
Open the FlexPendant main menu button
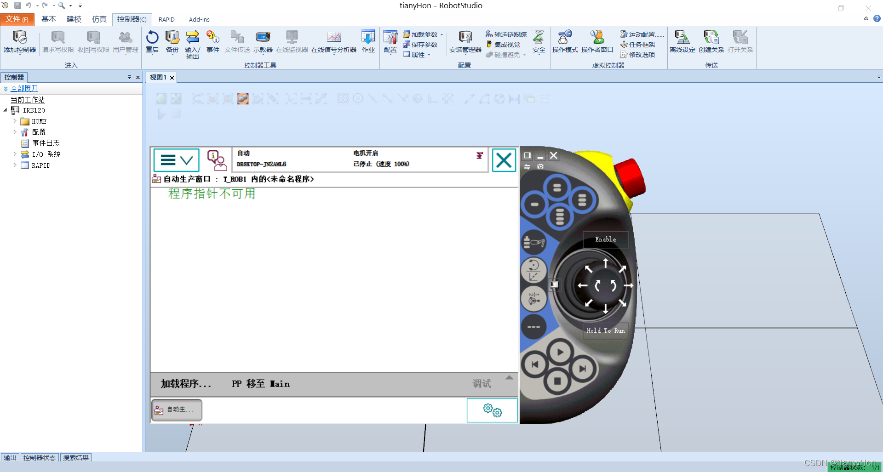[176, 160]
